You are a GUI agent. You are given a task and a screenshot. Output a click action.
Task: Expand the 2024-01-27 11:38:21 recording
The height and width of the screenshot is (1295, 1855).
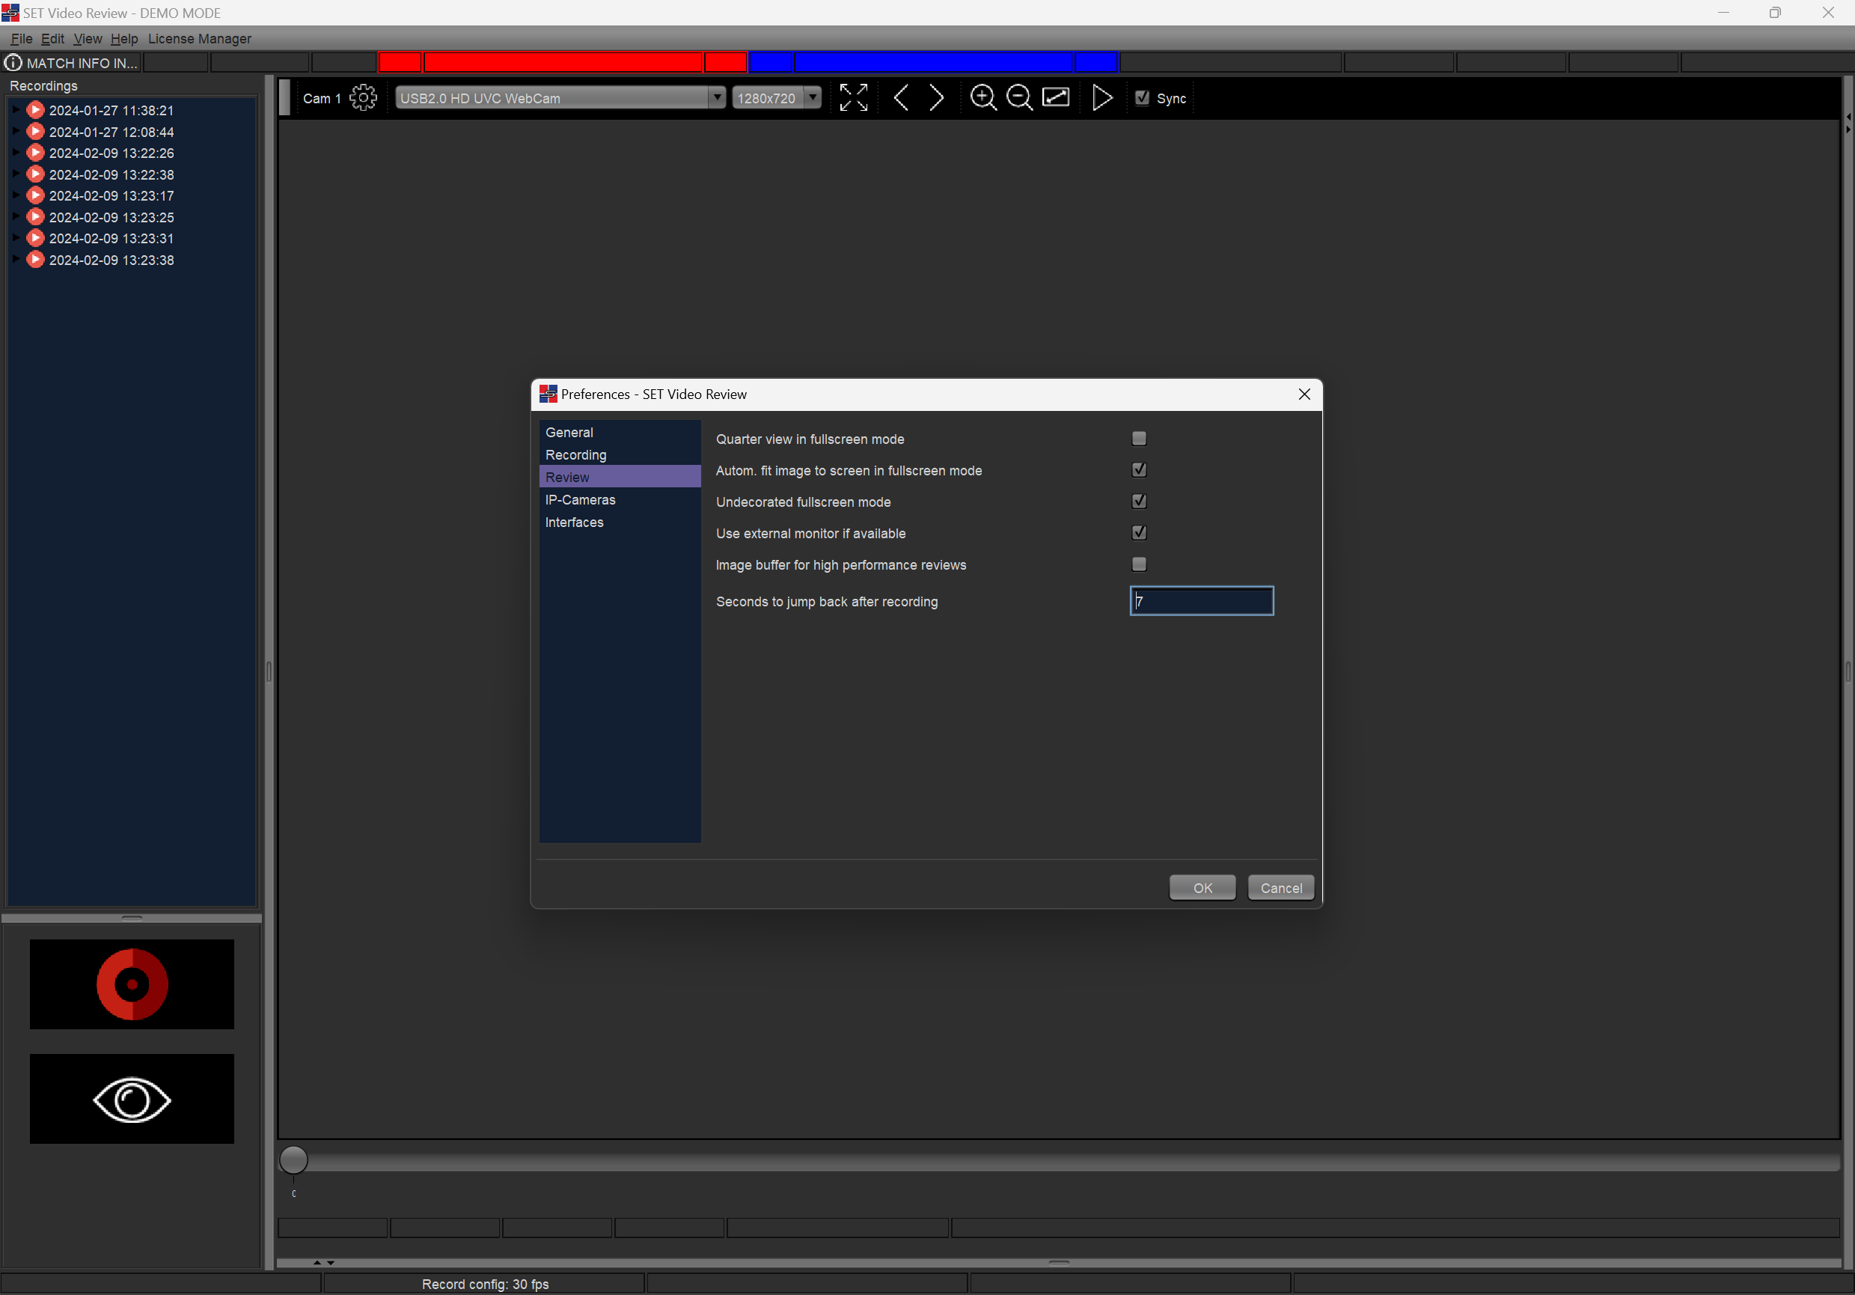point(16,110)
